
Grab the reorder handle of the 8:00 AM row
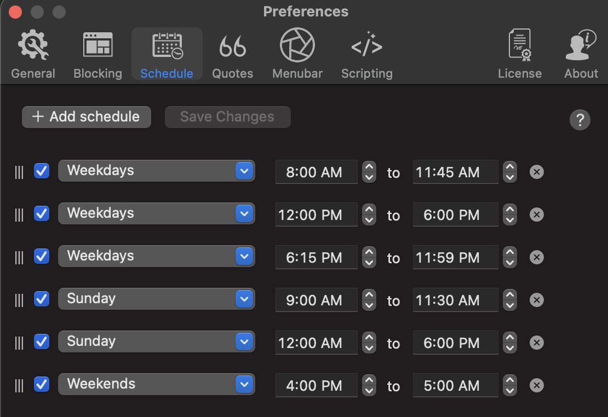tap(19, 172)
